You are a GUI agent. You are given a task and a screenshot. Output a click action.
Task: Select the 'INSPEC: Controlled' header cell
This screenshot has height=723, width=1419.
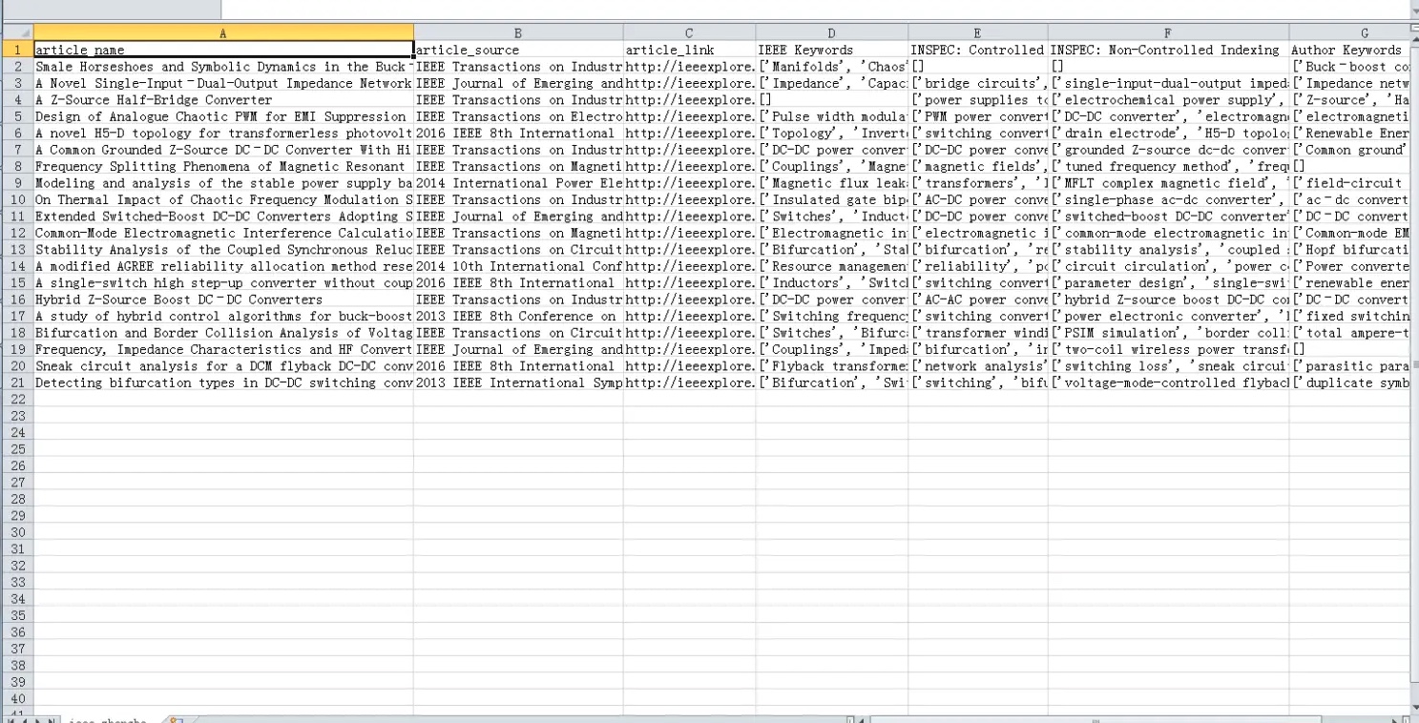pos(978,50)
